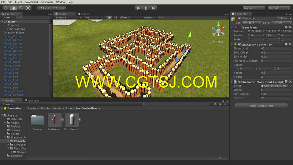Screen dimensions: 293x165
Task: Collapse Transform component
Action: 232,27
